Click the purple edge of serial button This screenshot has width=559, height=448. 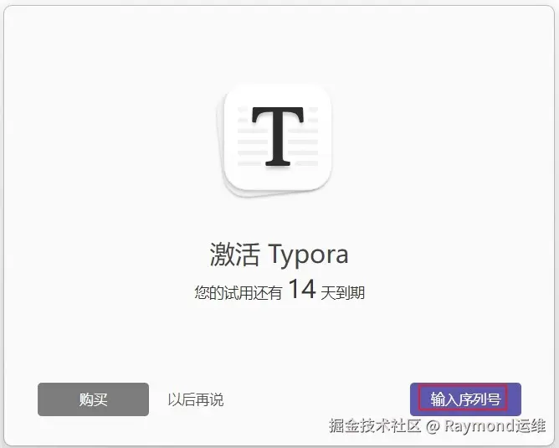click(x=515, y=399)
